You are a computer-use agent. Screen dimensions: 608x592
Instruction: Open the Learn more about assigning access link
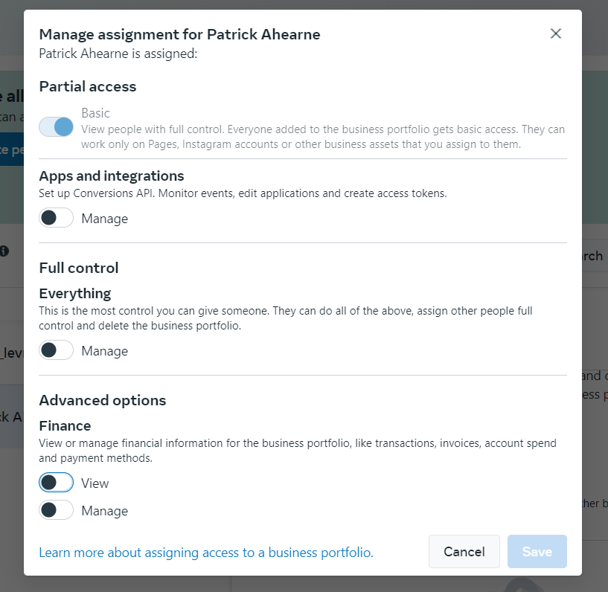pyautogui.click(x=206, y=553)
